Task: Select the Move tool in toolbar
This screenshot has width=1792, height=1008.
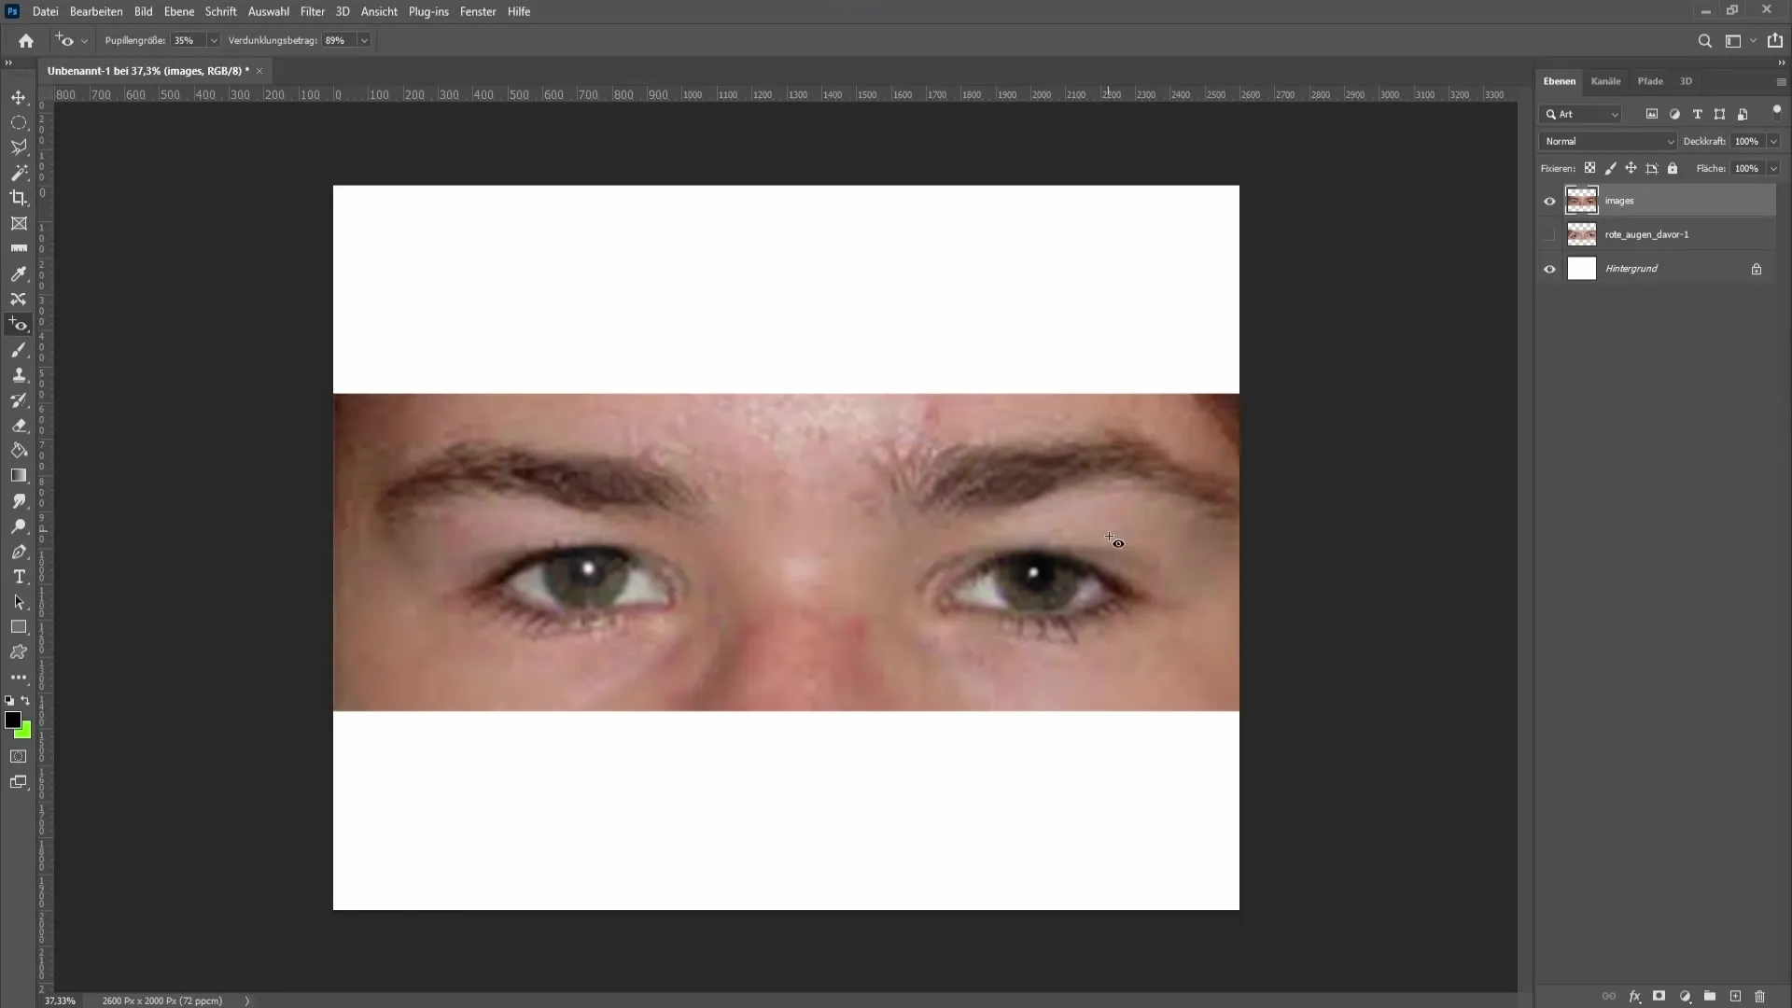Action: tap(19, 96)
